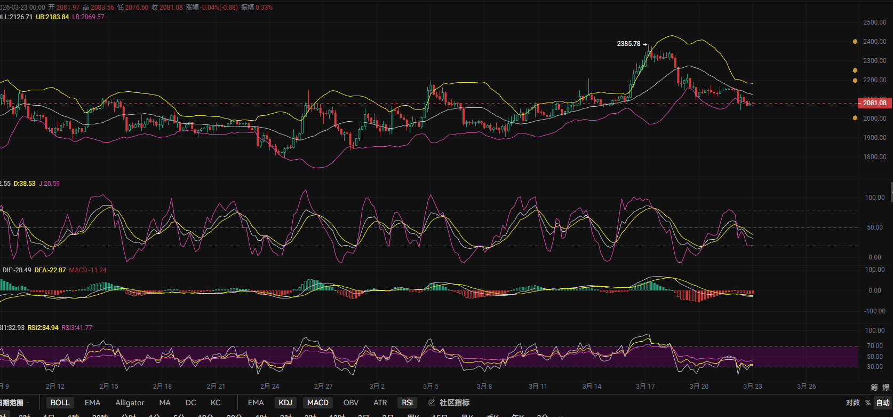893x417 pixels.
Task: Open the 社区指标 community indicators editor
Action: (449, 403)
